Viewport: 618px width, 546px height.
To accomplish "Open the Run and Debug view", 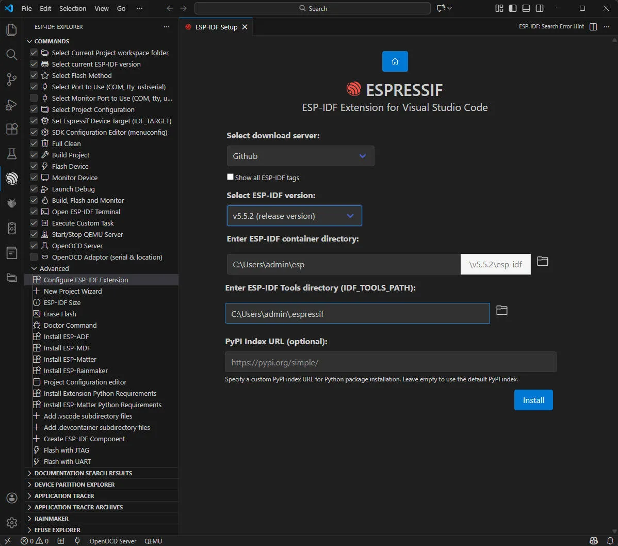I will coord(11,105).
